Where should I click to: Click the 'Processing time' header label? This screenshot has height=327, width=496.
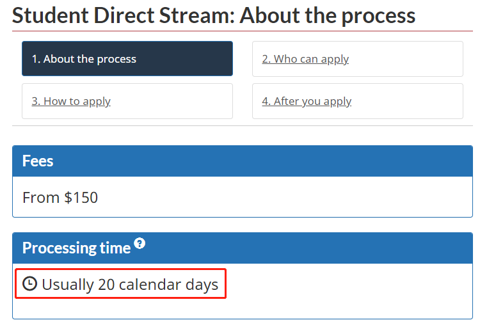pyautogui.click(x=76, y=248)
